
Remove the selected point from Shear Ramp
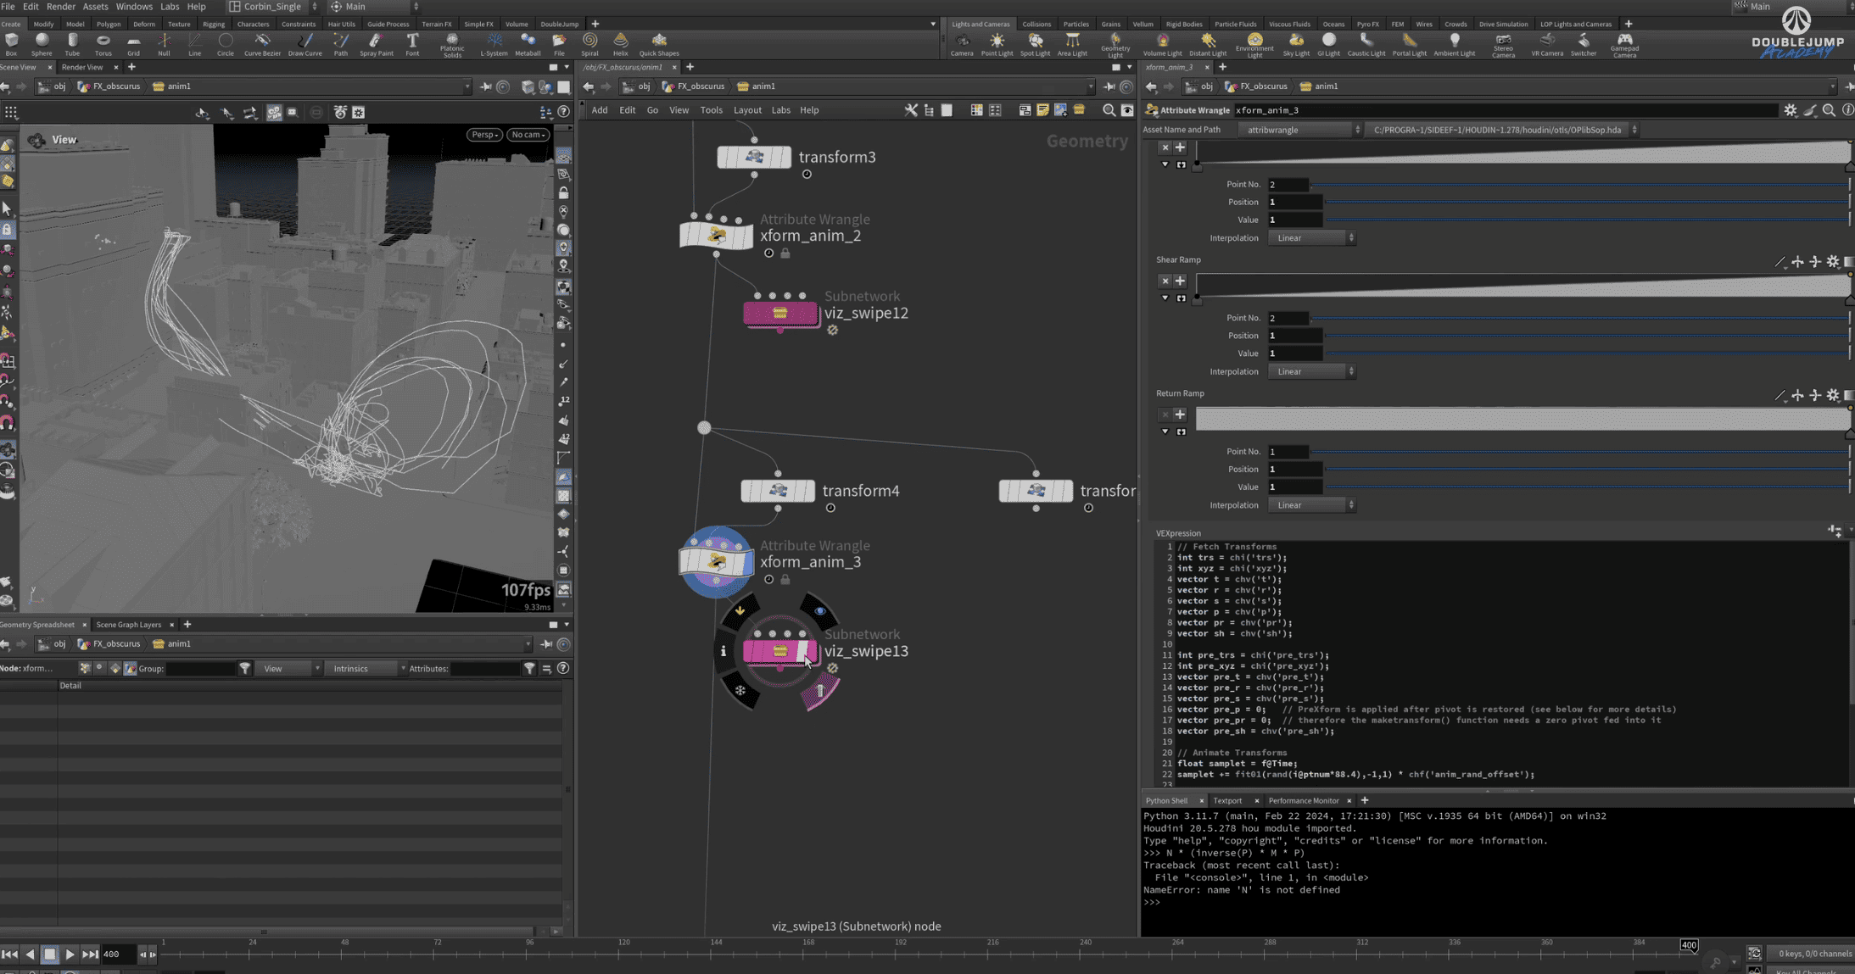pyautogui.click(x=1165, y=281)
